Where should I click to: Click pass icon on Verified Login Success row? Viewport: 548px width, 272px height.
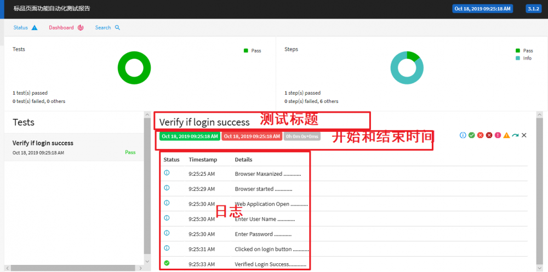click(167, 263)
